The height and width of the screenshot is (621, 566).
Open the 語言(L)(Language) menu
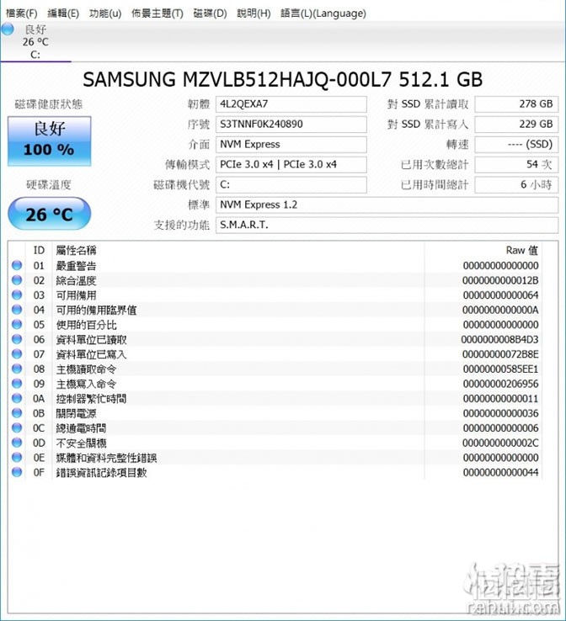pos(323,13)
